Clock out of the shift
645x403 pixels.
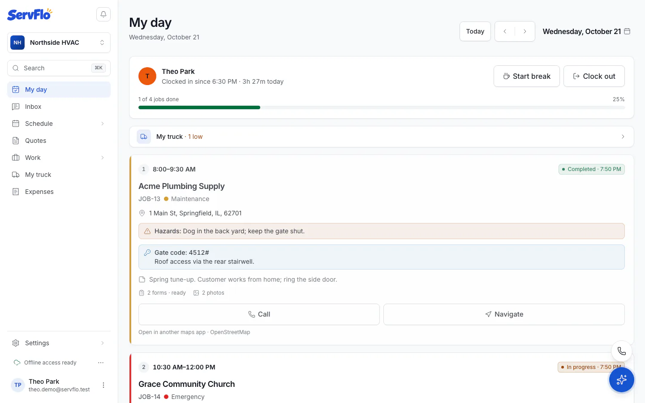click(594, 76)
